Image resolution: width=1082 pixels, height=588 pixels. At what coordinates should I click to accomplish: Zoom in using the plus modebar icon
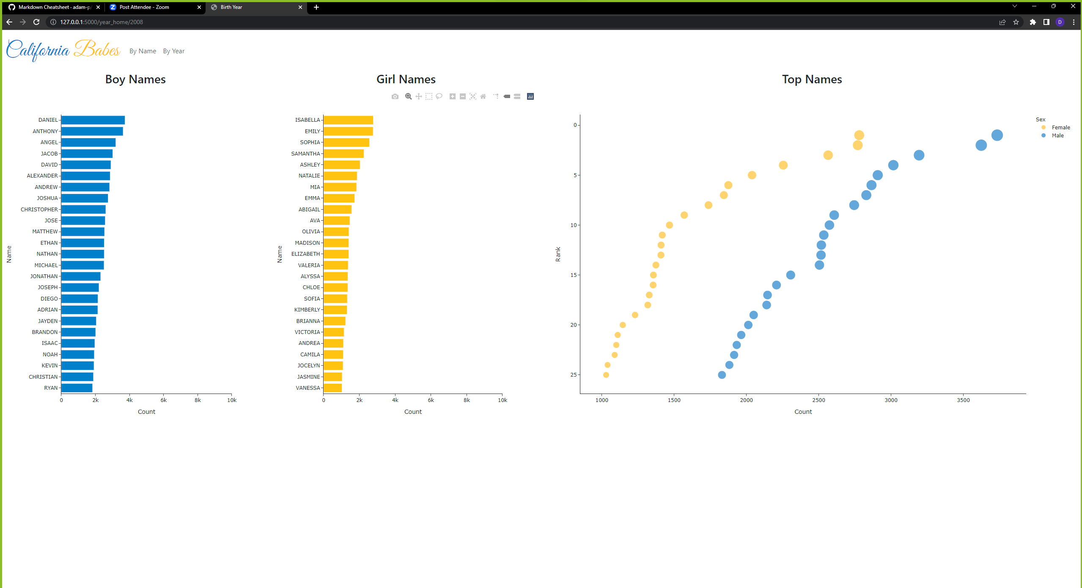[451, 96]
